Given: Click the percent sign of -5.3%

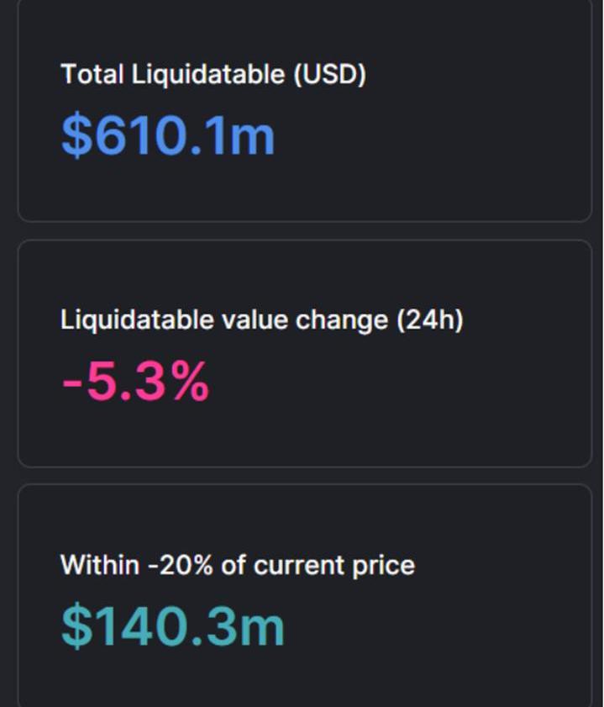Looking at the screenshot, I should click(192, 381).
